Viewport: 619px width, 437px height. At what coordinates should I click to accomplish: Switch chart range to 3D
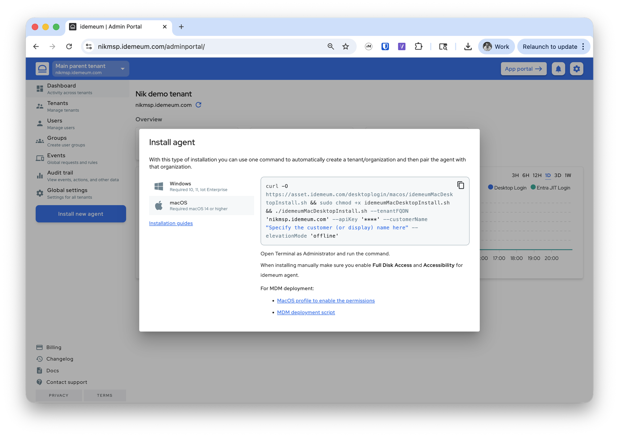click(557, 175)
